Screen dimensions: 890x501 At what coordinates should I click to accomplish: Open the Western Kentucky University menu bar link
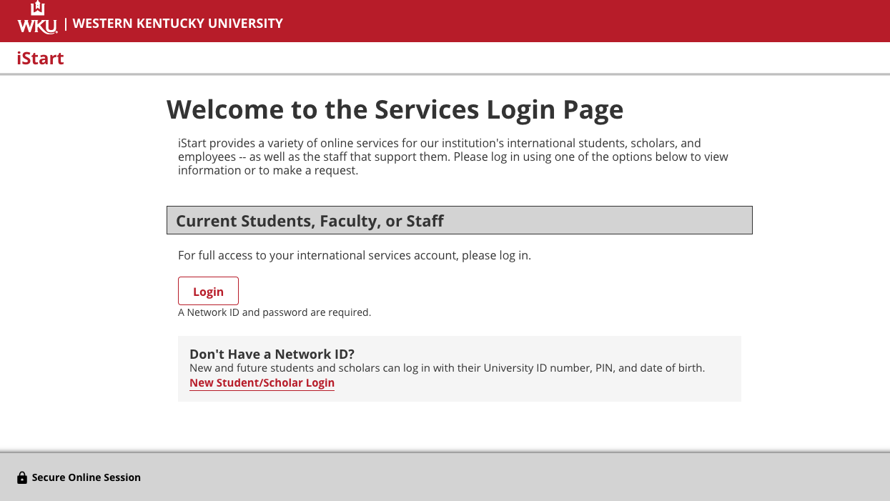177,23
